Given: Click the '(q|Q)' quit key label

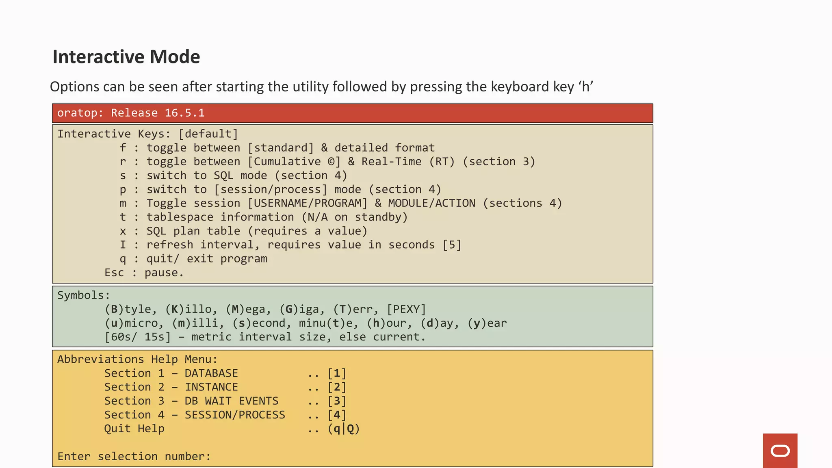Looking at the screenshot, I should pos(344,429).
